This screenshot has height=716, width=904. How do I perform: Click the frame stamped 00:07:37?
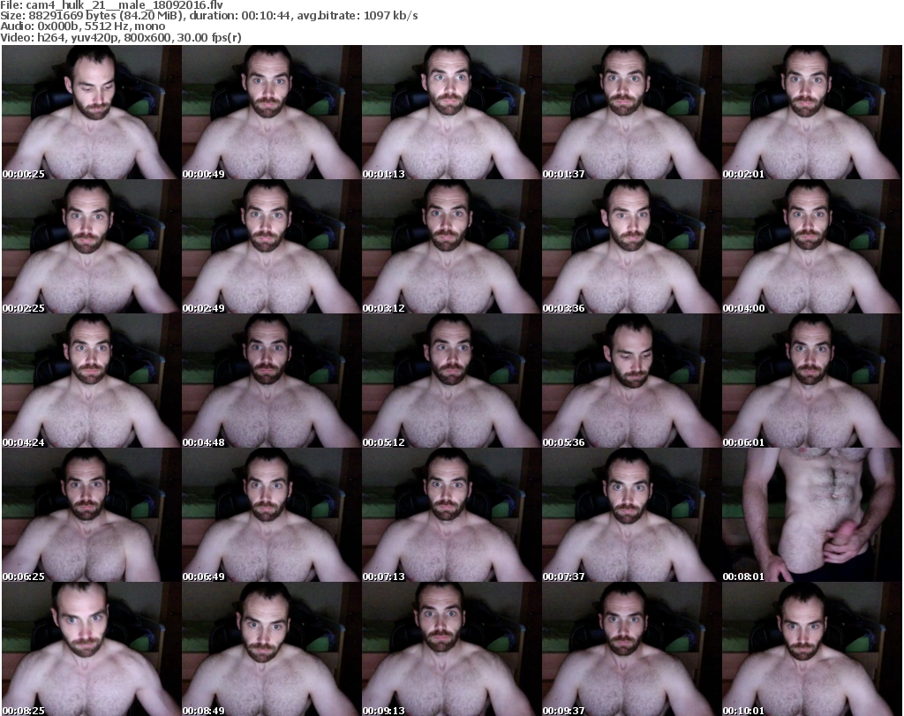pos(631,515)
